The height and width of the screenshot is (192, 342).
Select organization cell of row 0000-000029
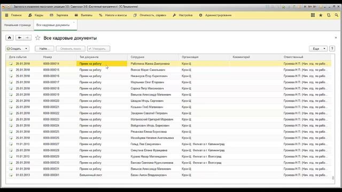[201, 156]
